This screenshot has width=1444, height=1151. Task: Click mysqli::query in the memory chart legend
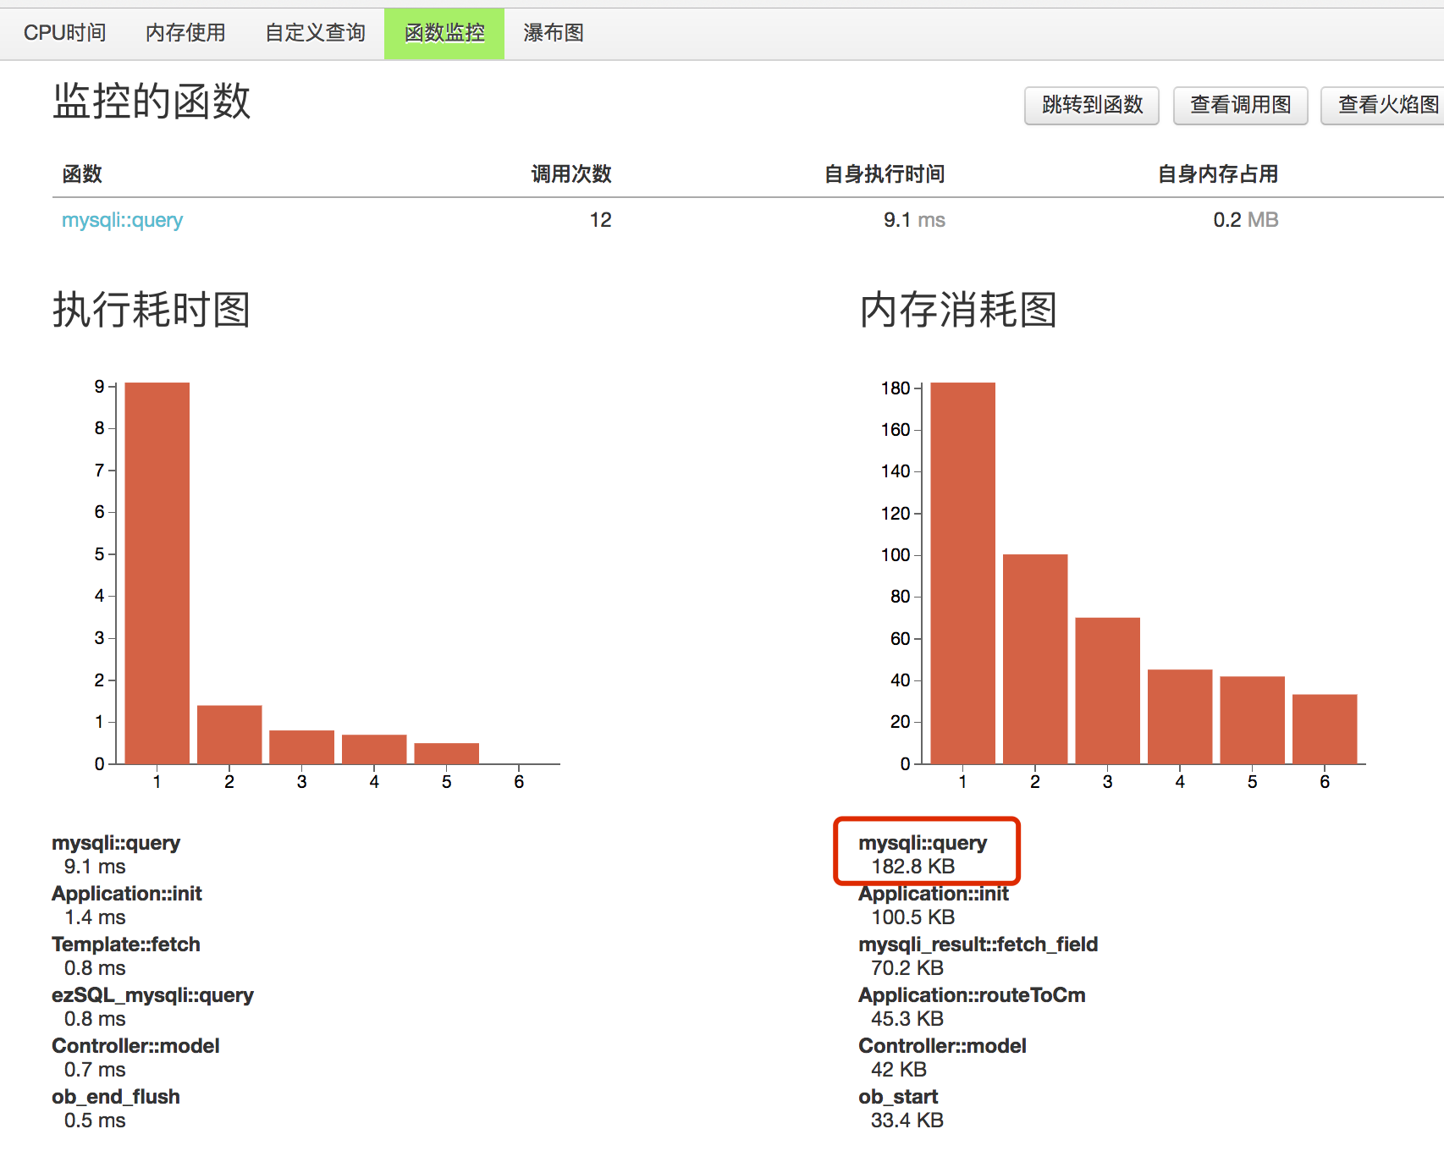coord(923,843)
